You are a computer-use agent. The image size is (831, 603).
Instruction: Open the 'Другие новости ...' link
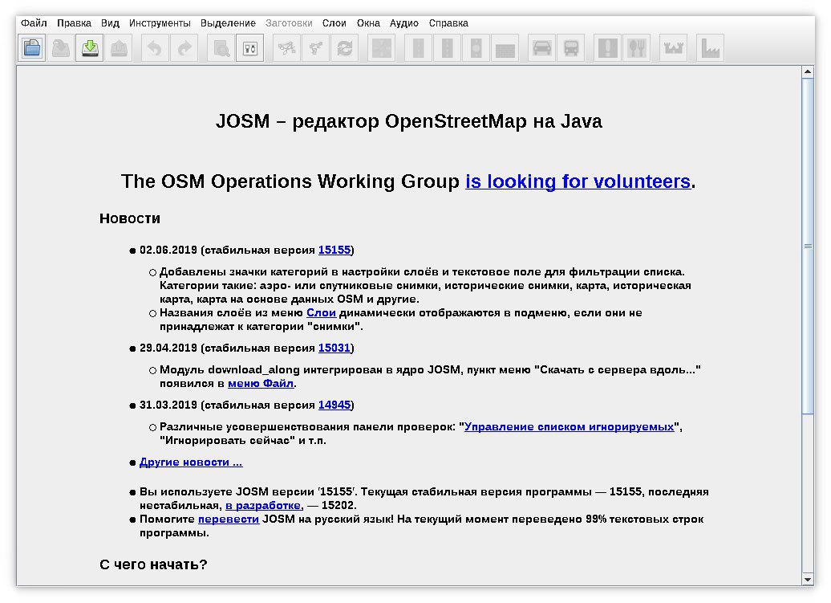tap(191, 462)
